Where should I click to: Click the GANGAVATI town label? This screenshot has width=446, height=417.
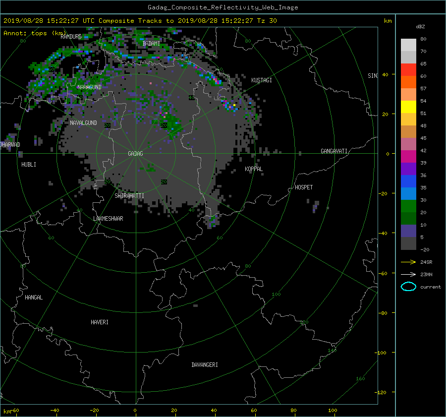click(x=334, y=151)
